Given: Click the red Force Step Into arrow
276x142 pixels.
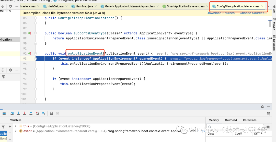Looking at the screenshot, I should tap(25, 113).
